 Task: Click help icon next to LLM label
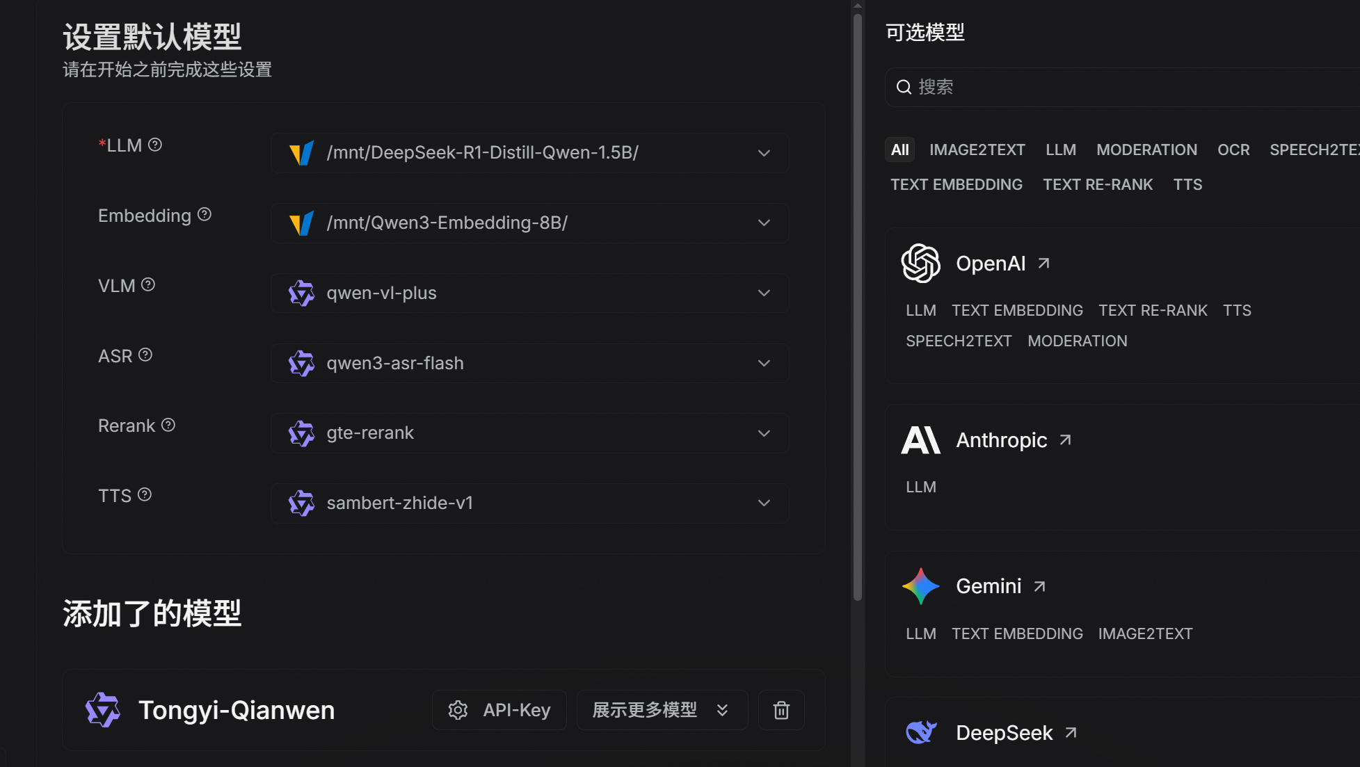pos(155,145)
